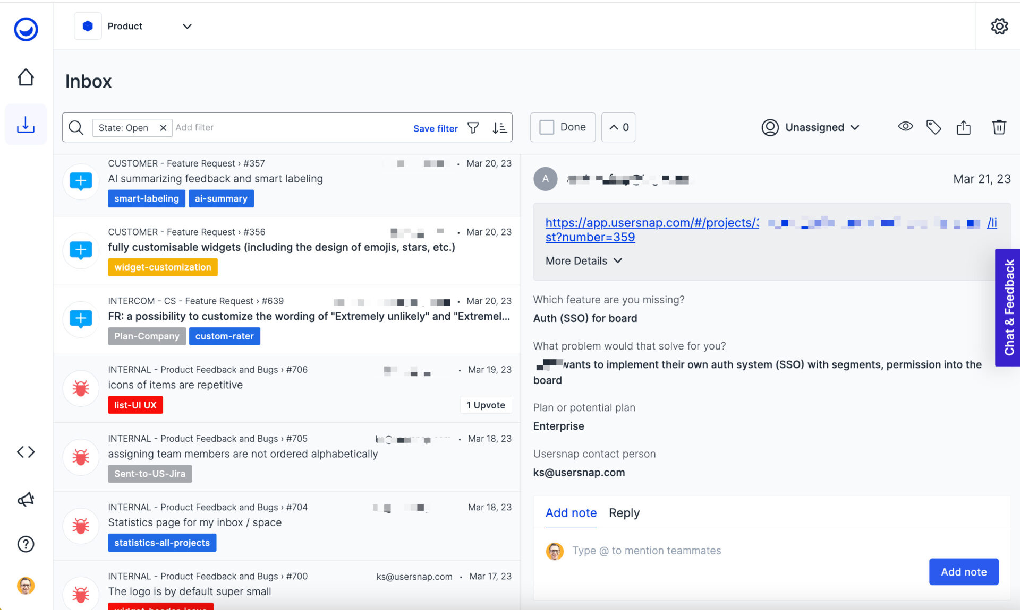Click inside the Add filter search field

tap(223, 127)
